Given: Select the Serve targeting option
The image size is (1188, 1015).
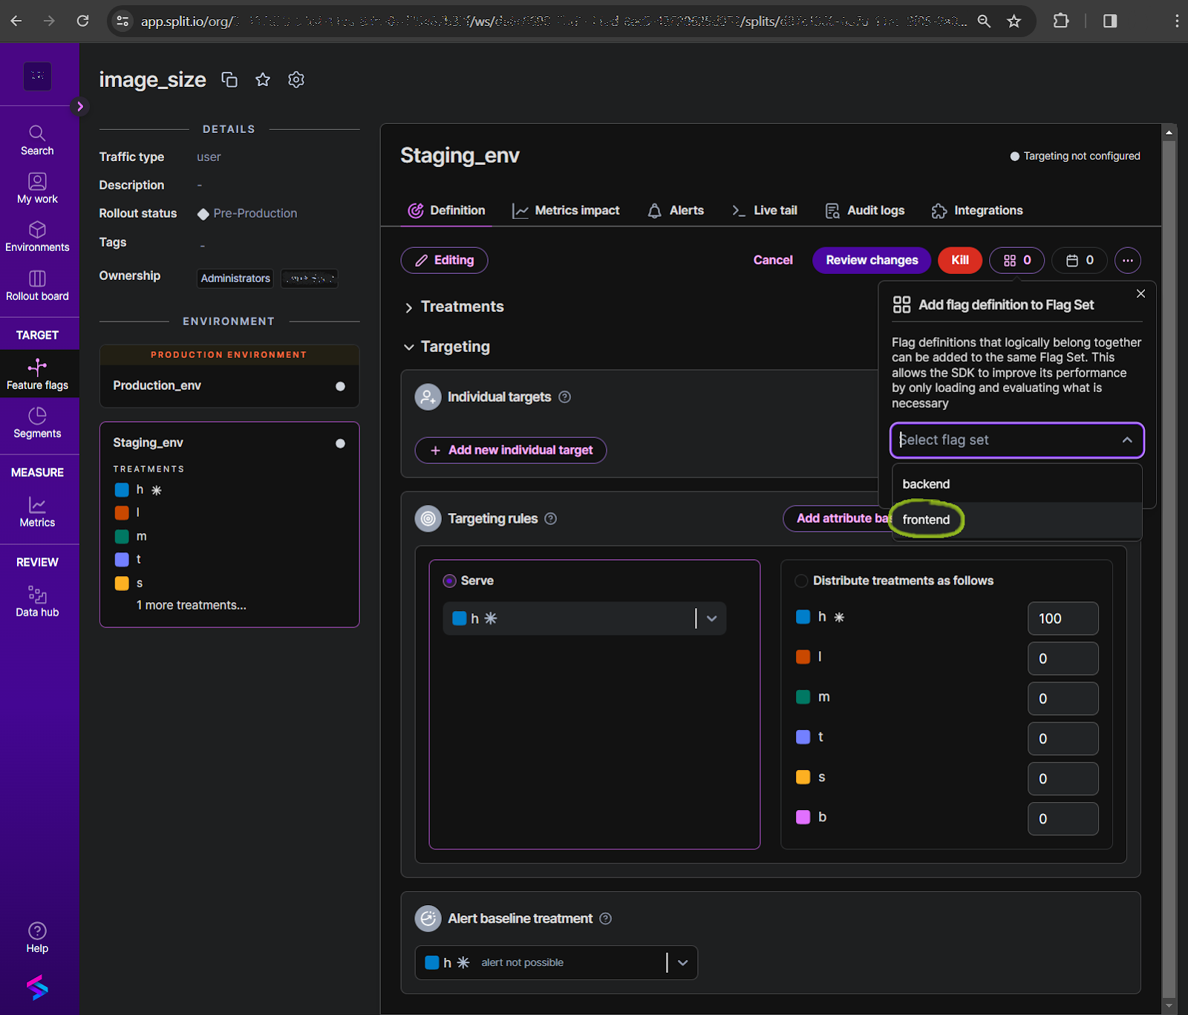Looking at the screenshot, I should point(449,581).
